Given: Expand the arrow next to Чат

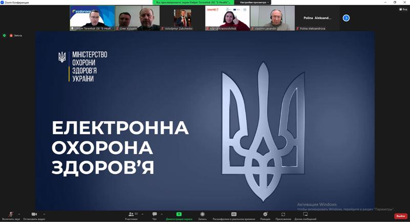Looking at the screenshot, I should [161, 214].
